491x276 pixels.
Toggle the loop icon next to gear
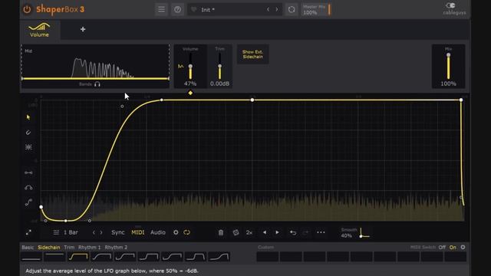(187, 232)
